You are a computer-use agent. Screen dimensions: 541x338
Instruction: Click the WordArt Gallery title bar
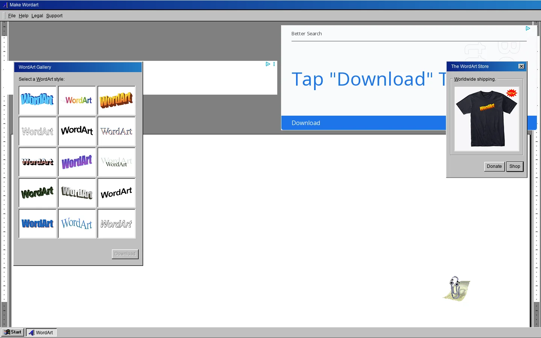click(78, 67)
